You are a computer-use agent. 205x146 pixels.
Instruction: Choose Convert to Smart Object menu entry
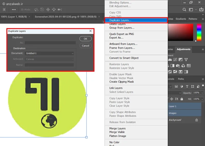[124, 58]
